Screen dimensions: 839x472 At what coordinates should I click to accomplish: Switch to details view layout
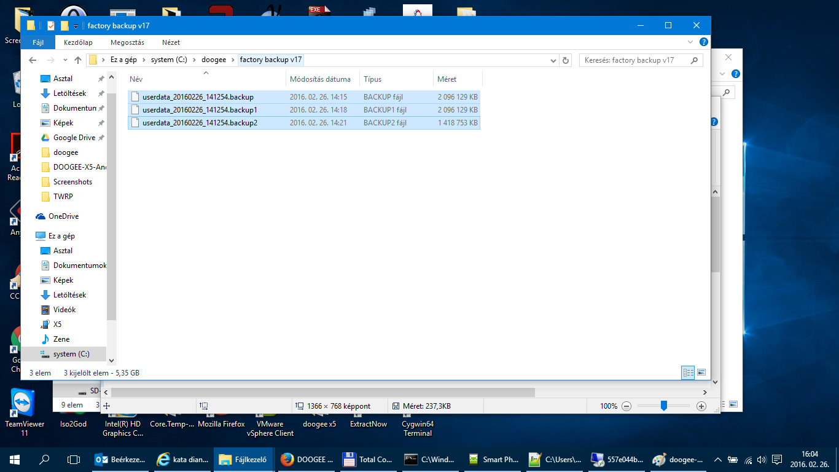(688, 372)
